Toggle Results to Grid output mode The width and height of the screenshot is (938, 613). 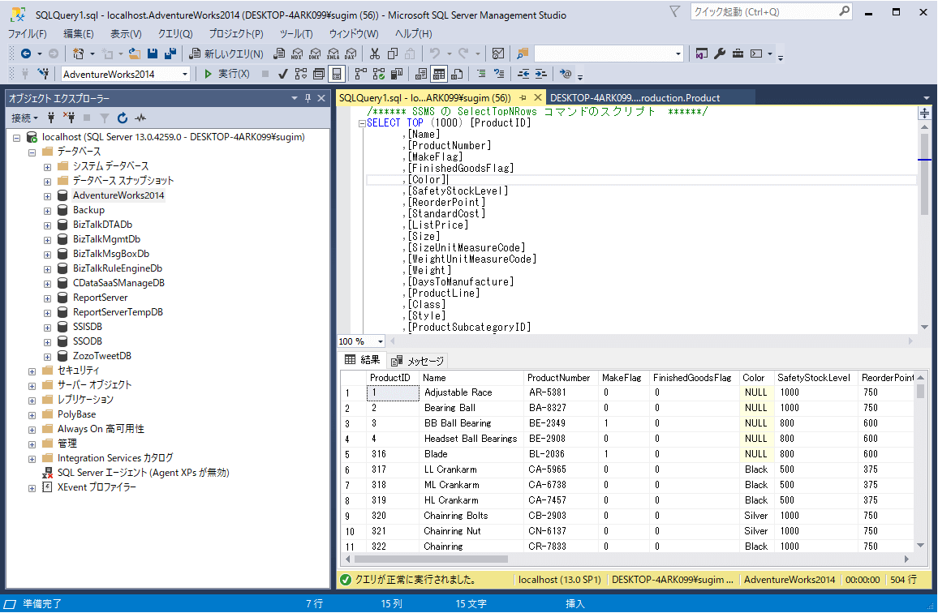(438, 74)
